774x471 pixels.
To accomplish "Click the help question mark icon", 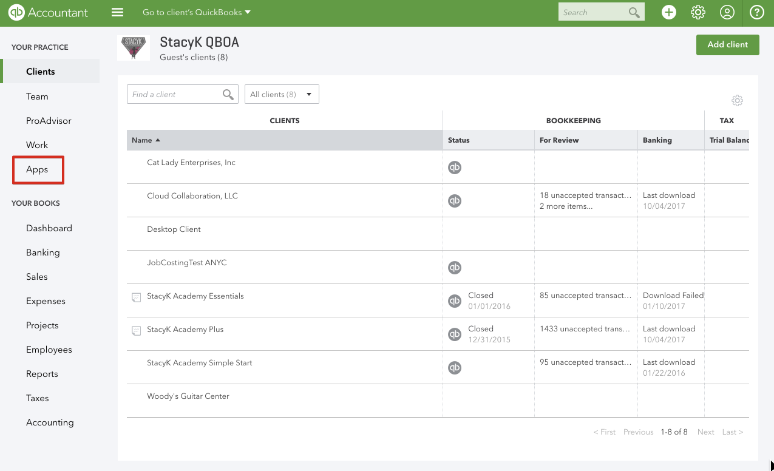I will [756, 13].
